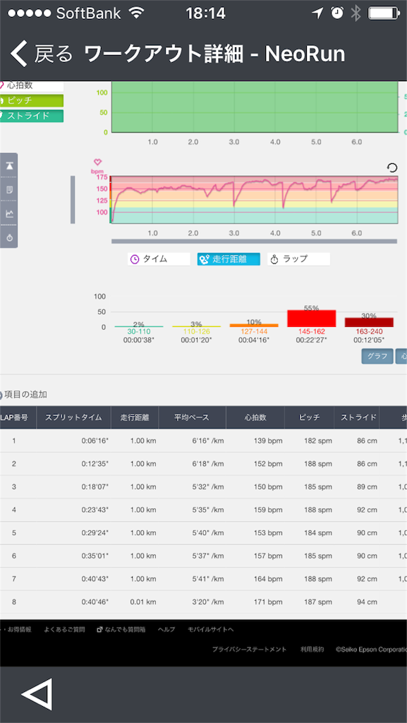Click the 145-162 red zone bar
The image size is (407, 723).
click(x=311, y=318)
